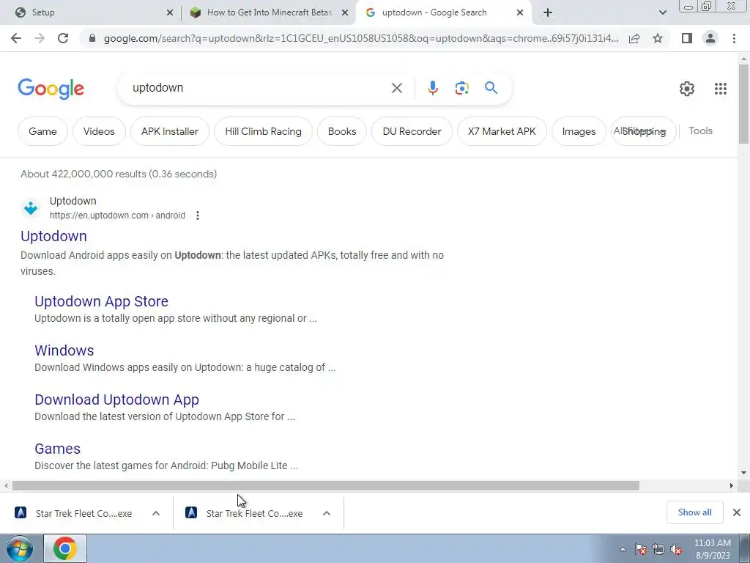Open the Games sitelink
Screen dimensions: 750x563
pyautogui.click(x=57, y=449)
